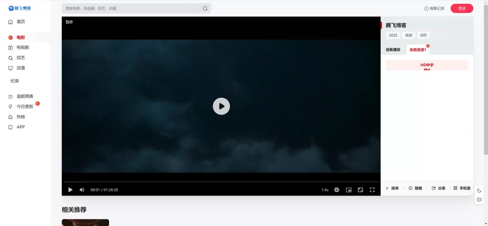Click the red 登录 login button

pyautogui.click(x=461, y=9)
